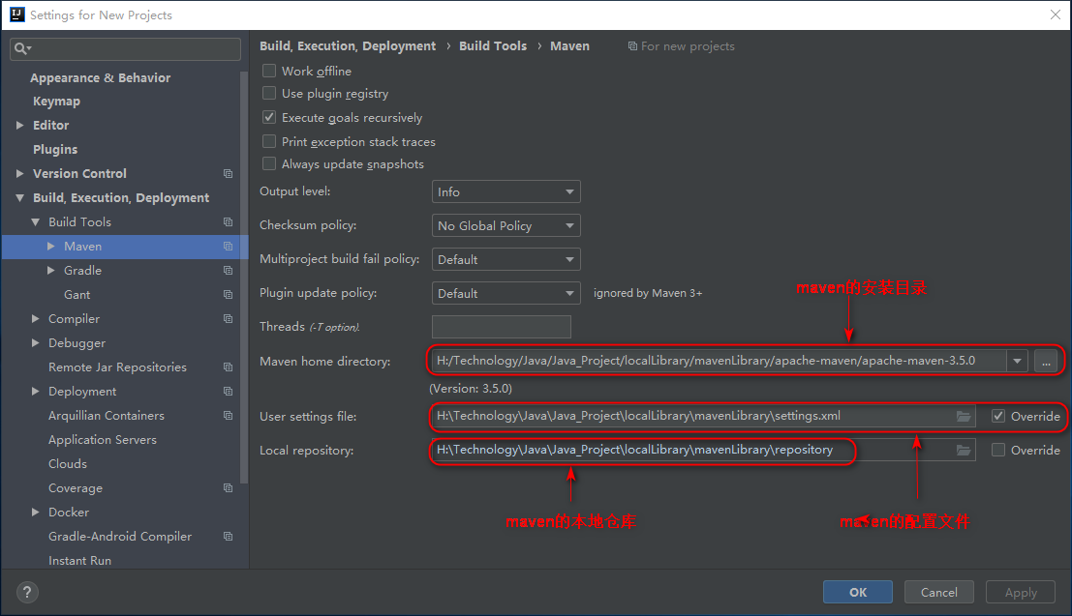Open the Plugin update policy dropdown
This screenshot has width=1072, height=616.
click(x=505, y=293)
